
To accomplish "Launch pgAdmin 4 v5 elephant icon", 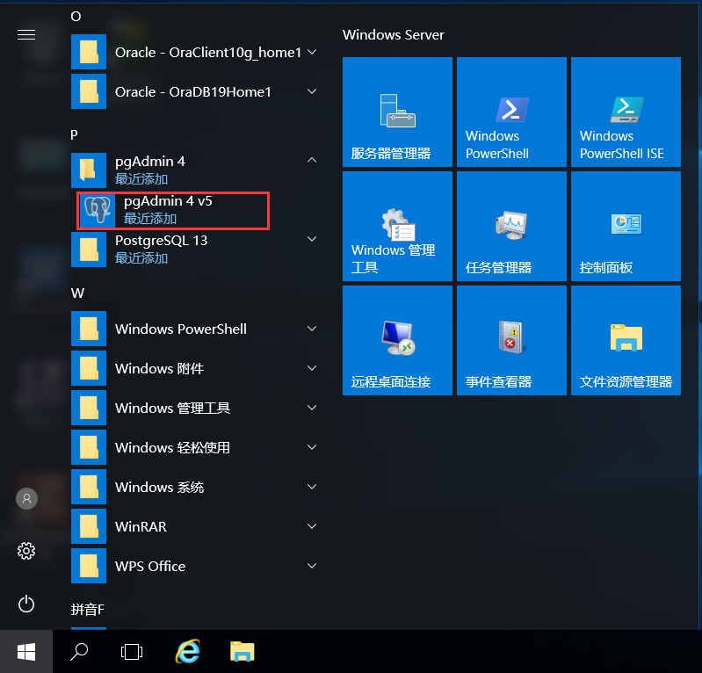I will click(98, 210).
